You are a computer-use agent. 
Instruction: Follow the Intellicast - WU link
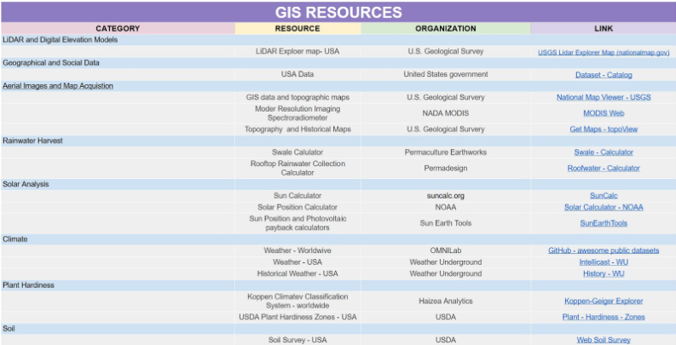click(604, 262)
